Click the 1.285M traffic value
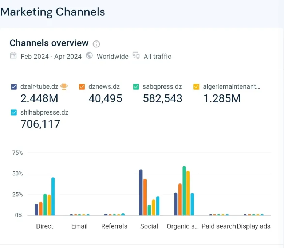 tap(222, 98)
